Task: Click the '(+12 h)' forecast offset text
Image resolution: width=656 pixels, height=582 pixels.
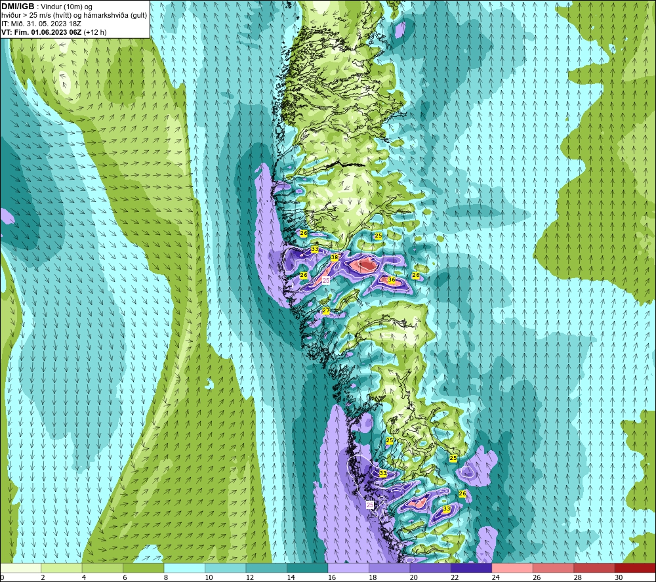Action: pyautogui.click(x=95, y=32)
